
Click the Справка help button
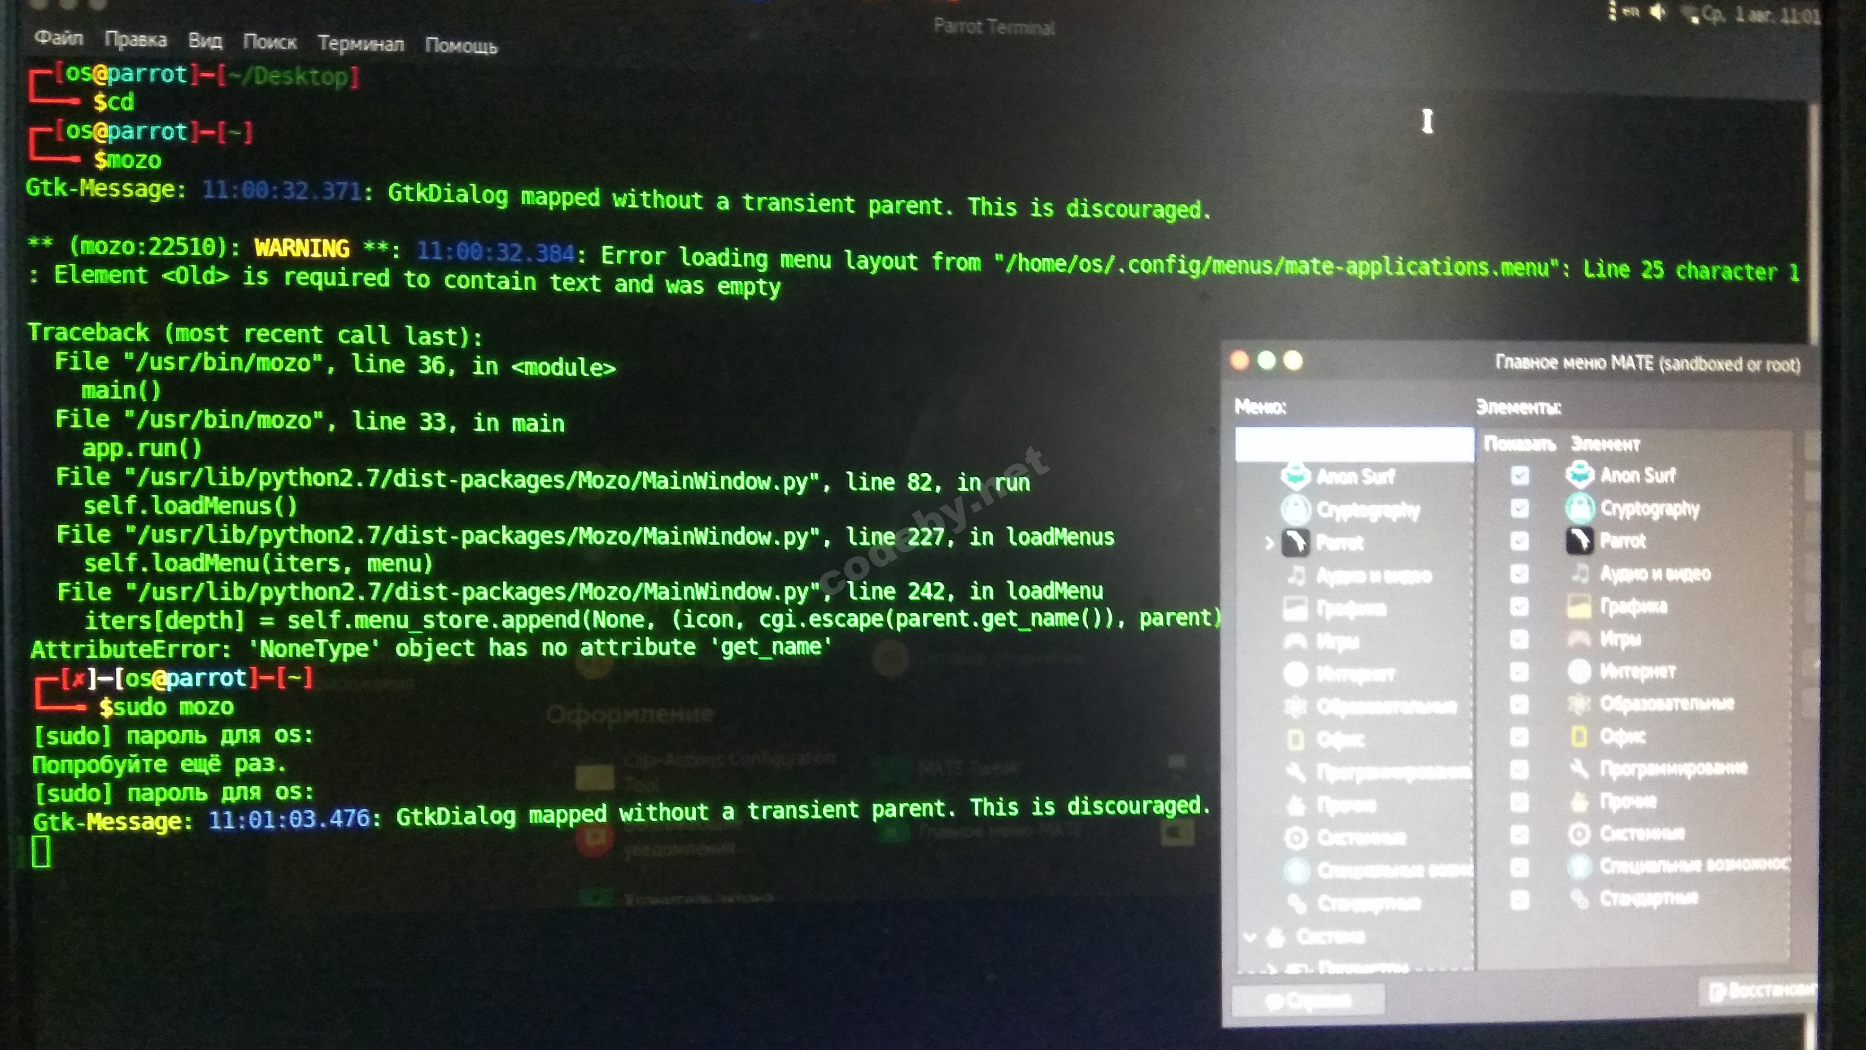tap(1309, 1000)
